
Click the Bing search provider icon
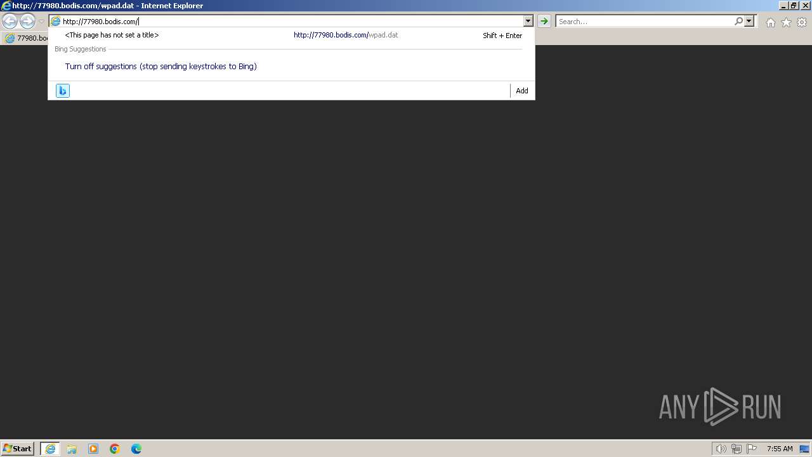pos(63,91)
